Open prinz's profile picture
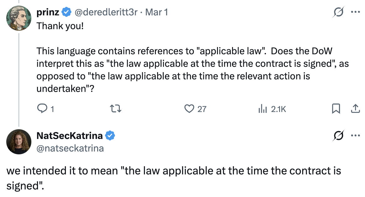 pyautogui.click(x=19, y=18)
